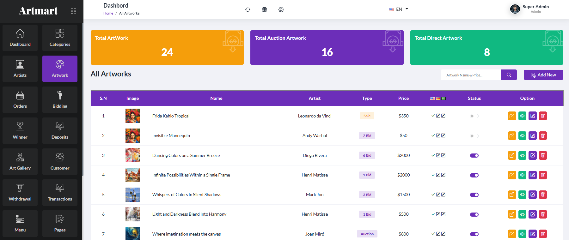Click the refresh icon in the top bar
The height and width of the screenshot is (240, 569).
coord(248,9)
